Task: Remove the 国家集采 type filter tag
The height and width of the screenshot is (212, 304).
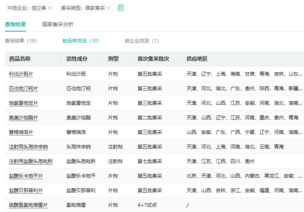Action: tap(108, 8)
